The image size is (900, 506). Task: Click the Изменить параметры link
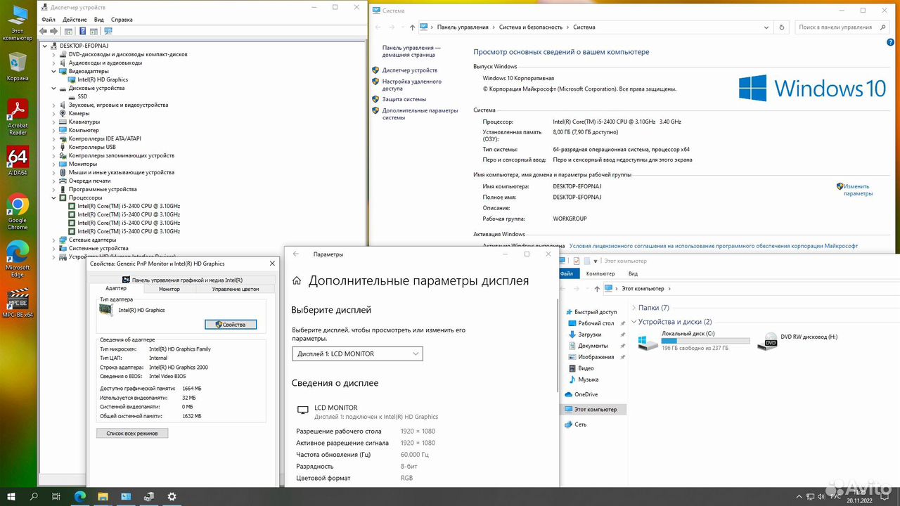click(858, 190)
